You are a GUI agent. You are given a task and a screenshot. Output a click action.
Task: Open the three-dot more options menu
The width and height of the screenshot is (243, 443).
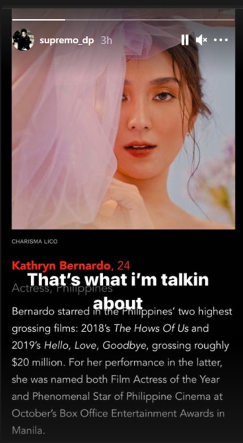coord(221,40)
